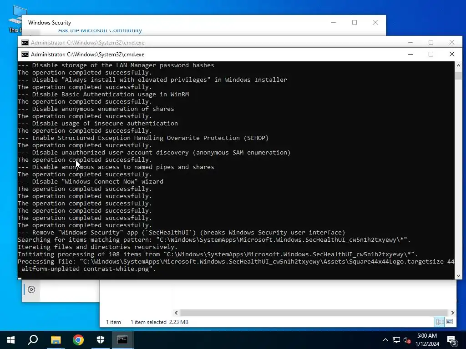Click '1 item selected 2.23 MB' status text
Viewport: 466px width, 349px height.
(x=159, y=322)
